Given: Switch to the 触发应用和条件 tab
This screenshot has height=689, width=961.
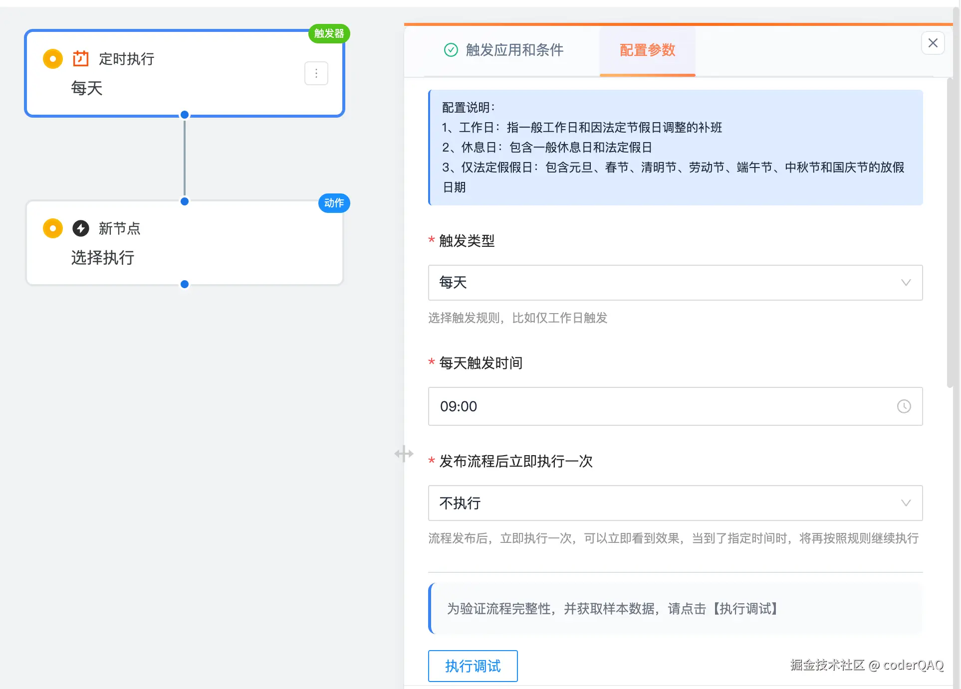Looking at the screenshot, I should click(x=514, y=50).
